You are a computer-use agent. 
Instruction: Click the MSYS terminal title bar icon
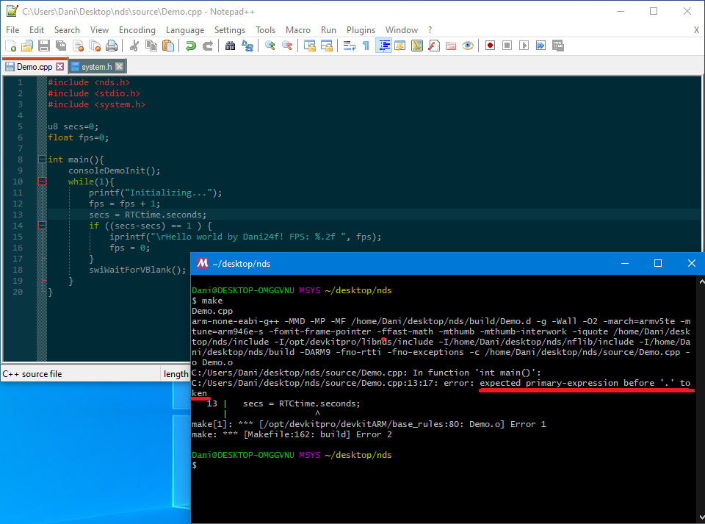point(203,263)
